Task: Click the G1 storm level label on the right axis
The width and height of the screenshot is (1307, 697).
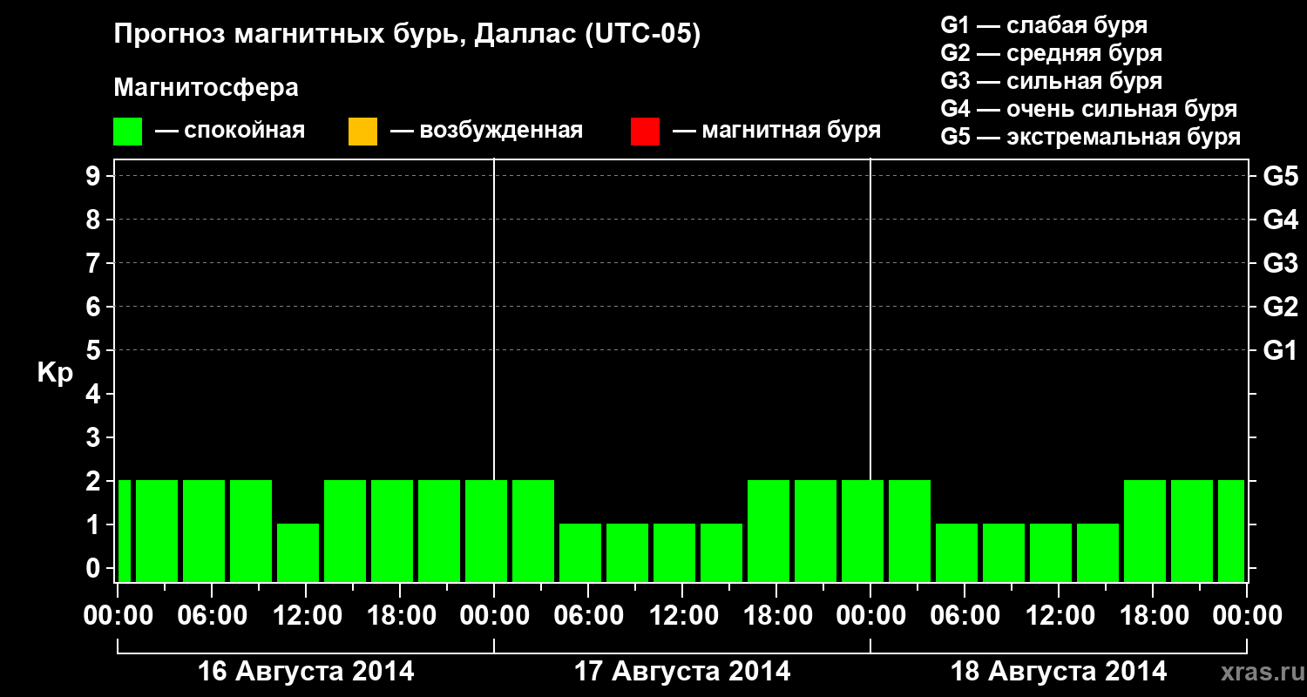Action: 1280,350
